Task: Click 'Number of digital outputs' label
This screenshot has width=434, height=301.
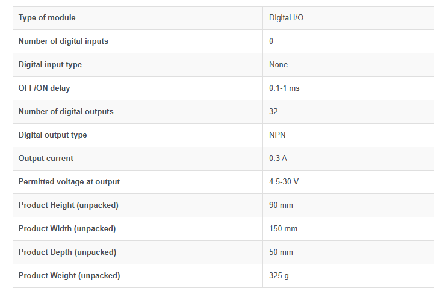Action: (x=66, y=112)
